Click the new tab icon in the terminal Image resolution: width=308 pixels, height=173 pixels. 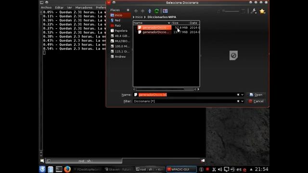tap(42, 161)
